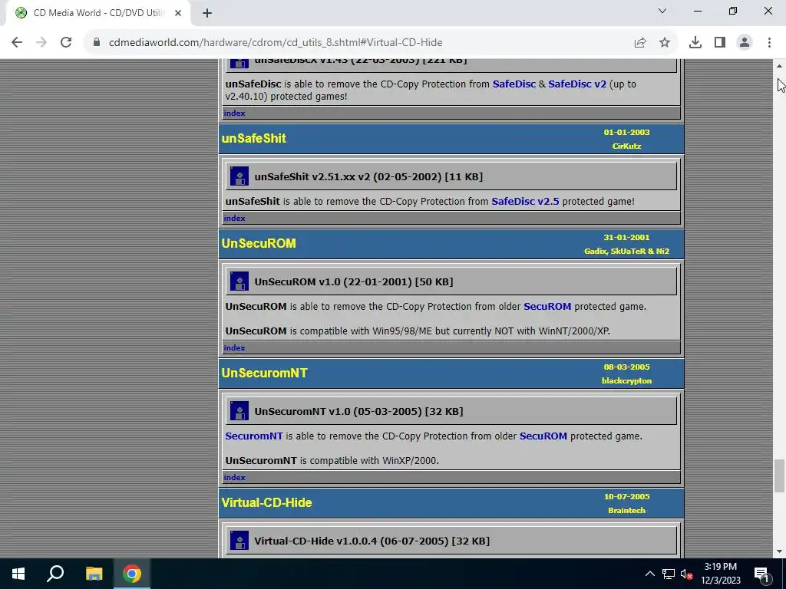Click authors Gadix, SkUaTeR & Ni2
The image size is (786, 589).
point(626,252)
